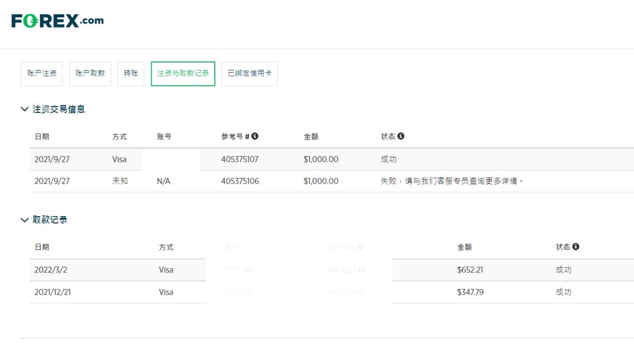Click the $347.79 withdrawal amount

[470, 292]
